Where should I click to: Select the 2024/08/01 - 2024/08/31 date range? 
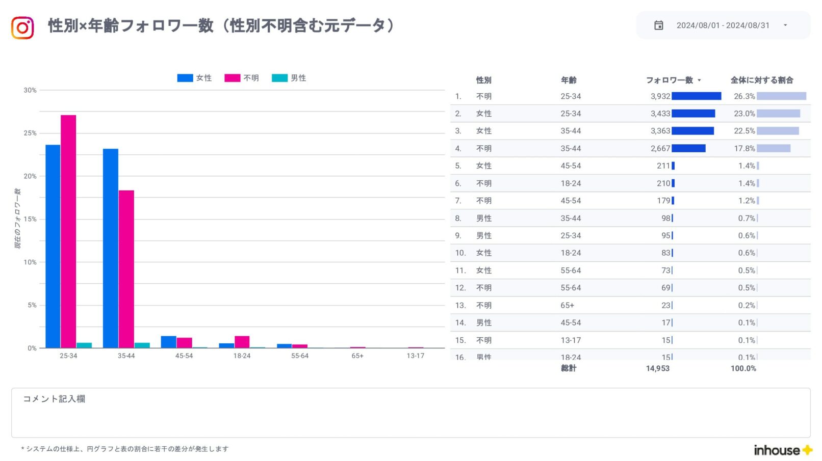click(x=723, y=25)
